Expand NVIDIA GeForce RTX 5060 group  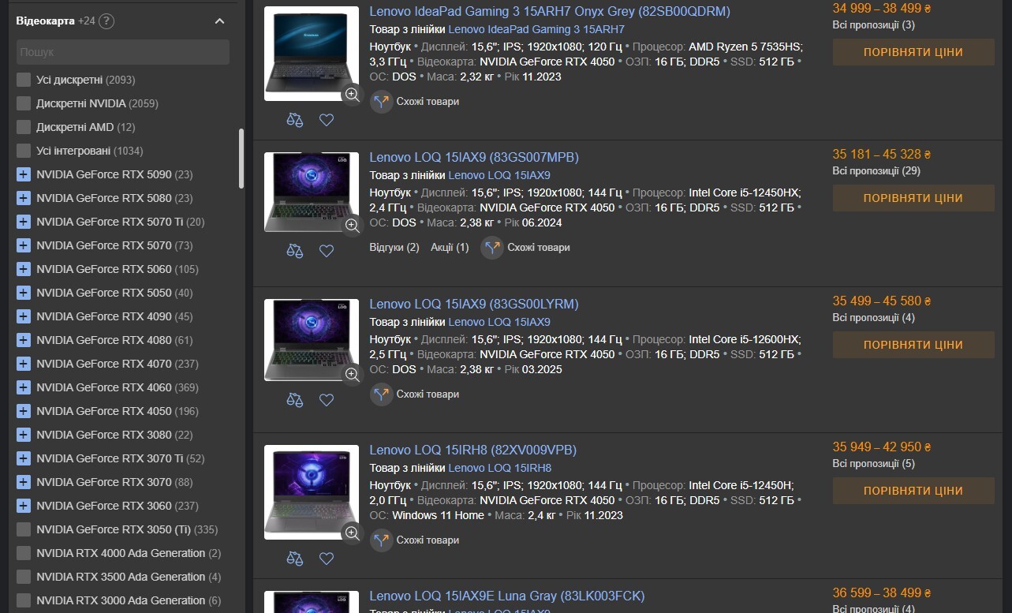24,269
